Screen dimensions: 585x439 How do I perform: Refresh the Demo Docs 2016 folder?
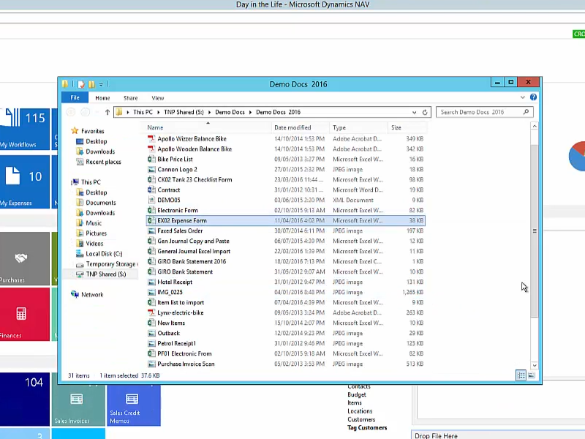[425, 112]
